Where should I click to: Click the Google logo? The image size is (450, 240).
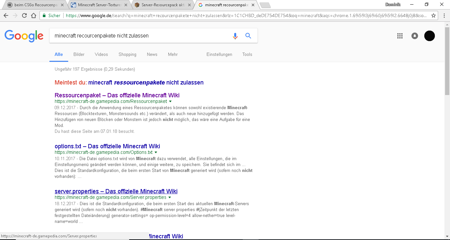coord(24,36)
